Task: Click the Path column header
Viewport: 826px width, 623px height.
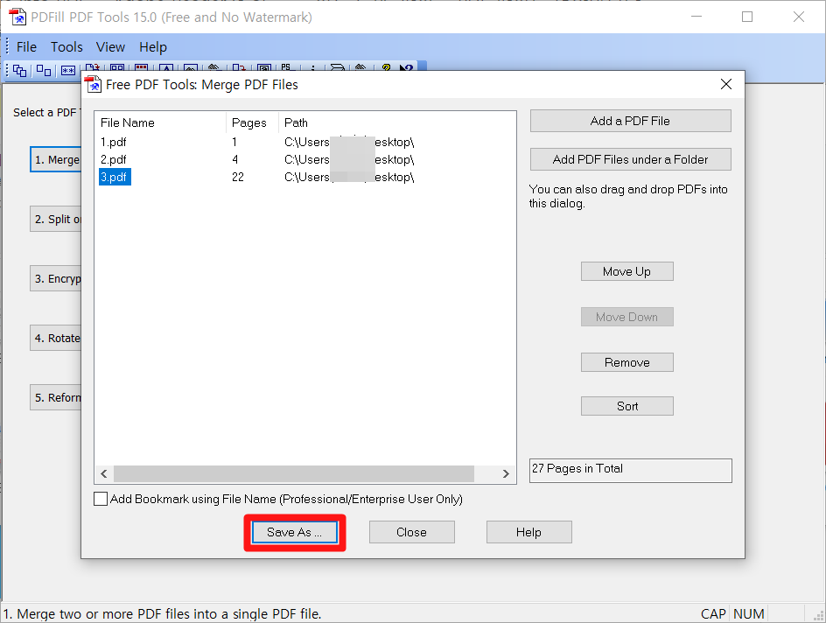Action: click(296, 122)
